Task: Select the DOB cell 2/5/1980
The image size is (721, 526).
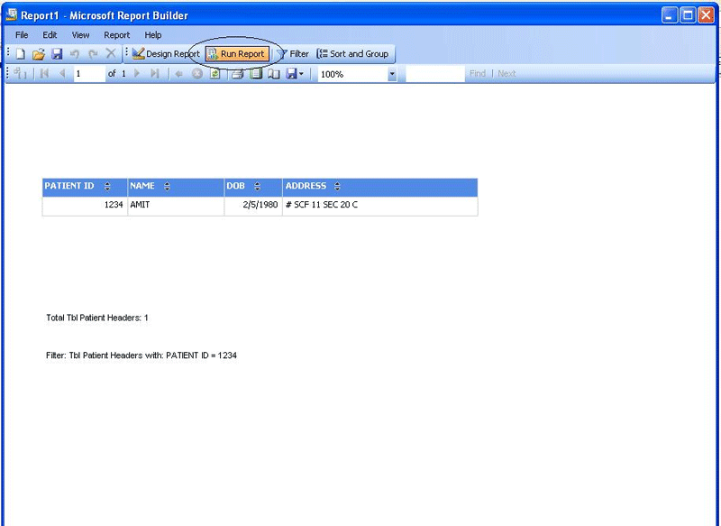Action: pos(253,205)
